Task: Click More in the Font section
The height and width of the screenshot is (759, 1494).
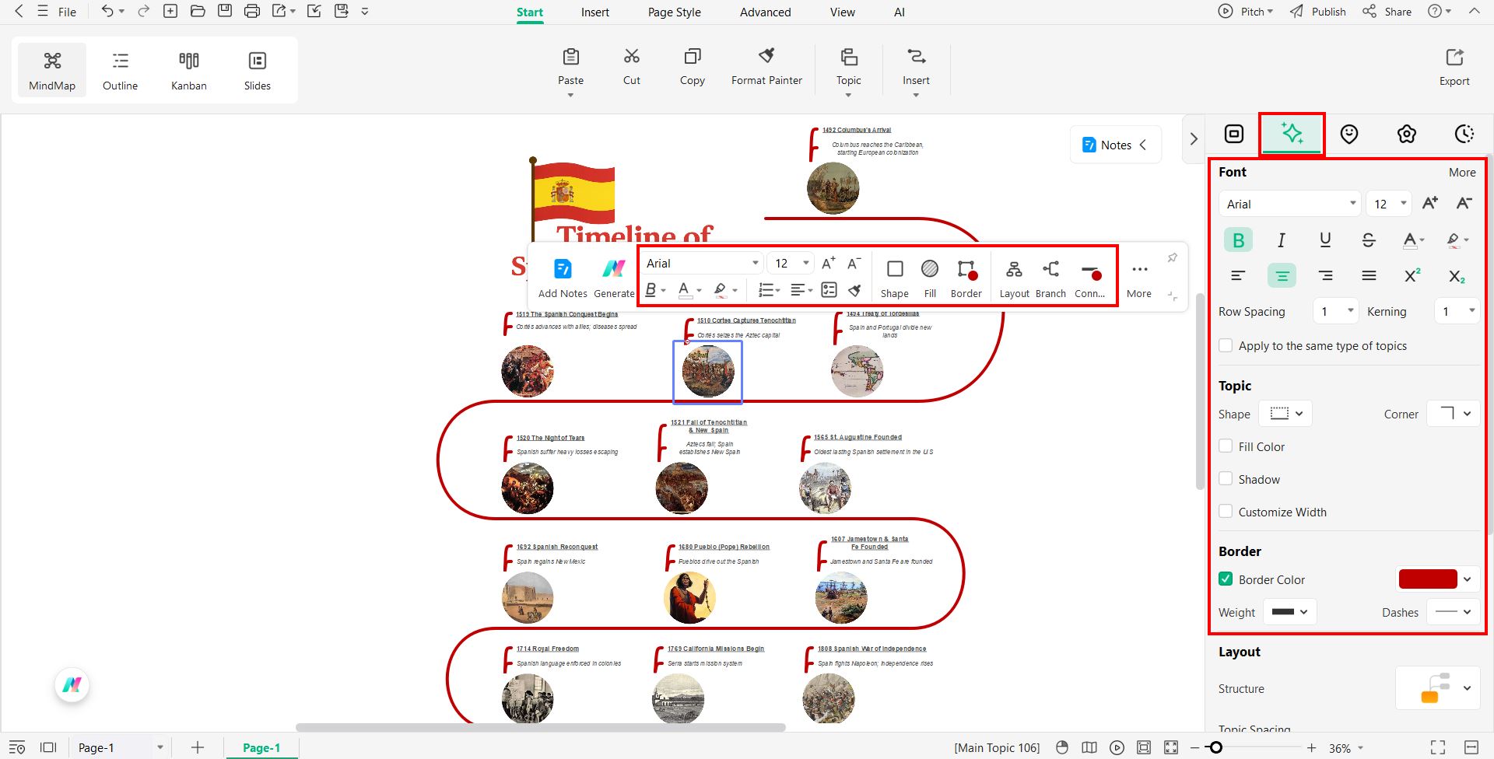Action: 1462,173
